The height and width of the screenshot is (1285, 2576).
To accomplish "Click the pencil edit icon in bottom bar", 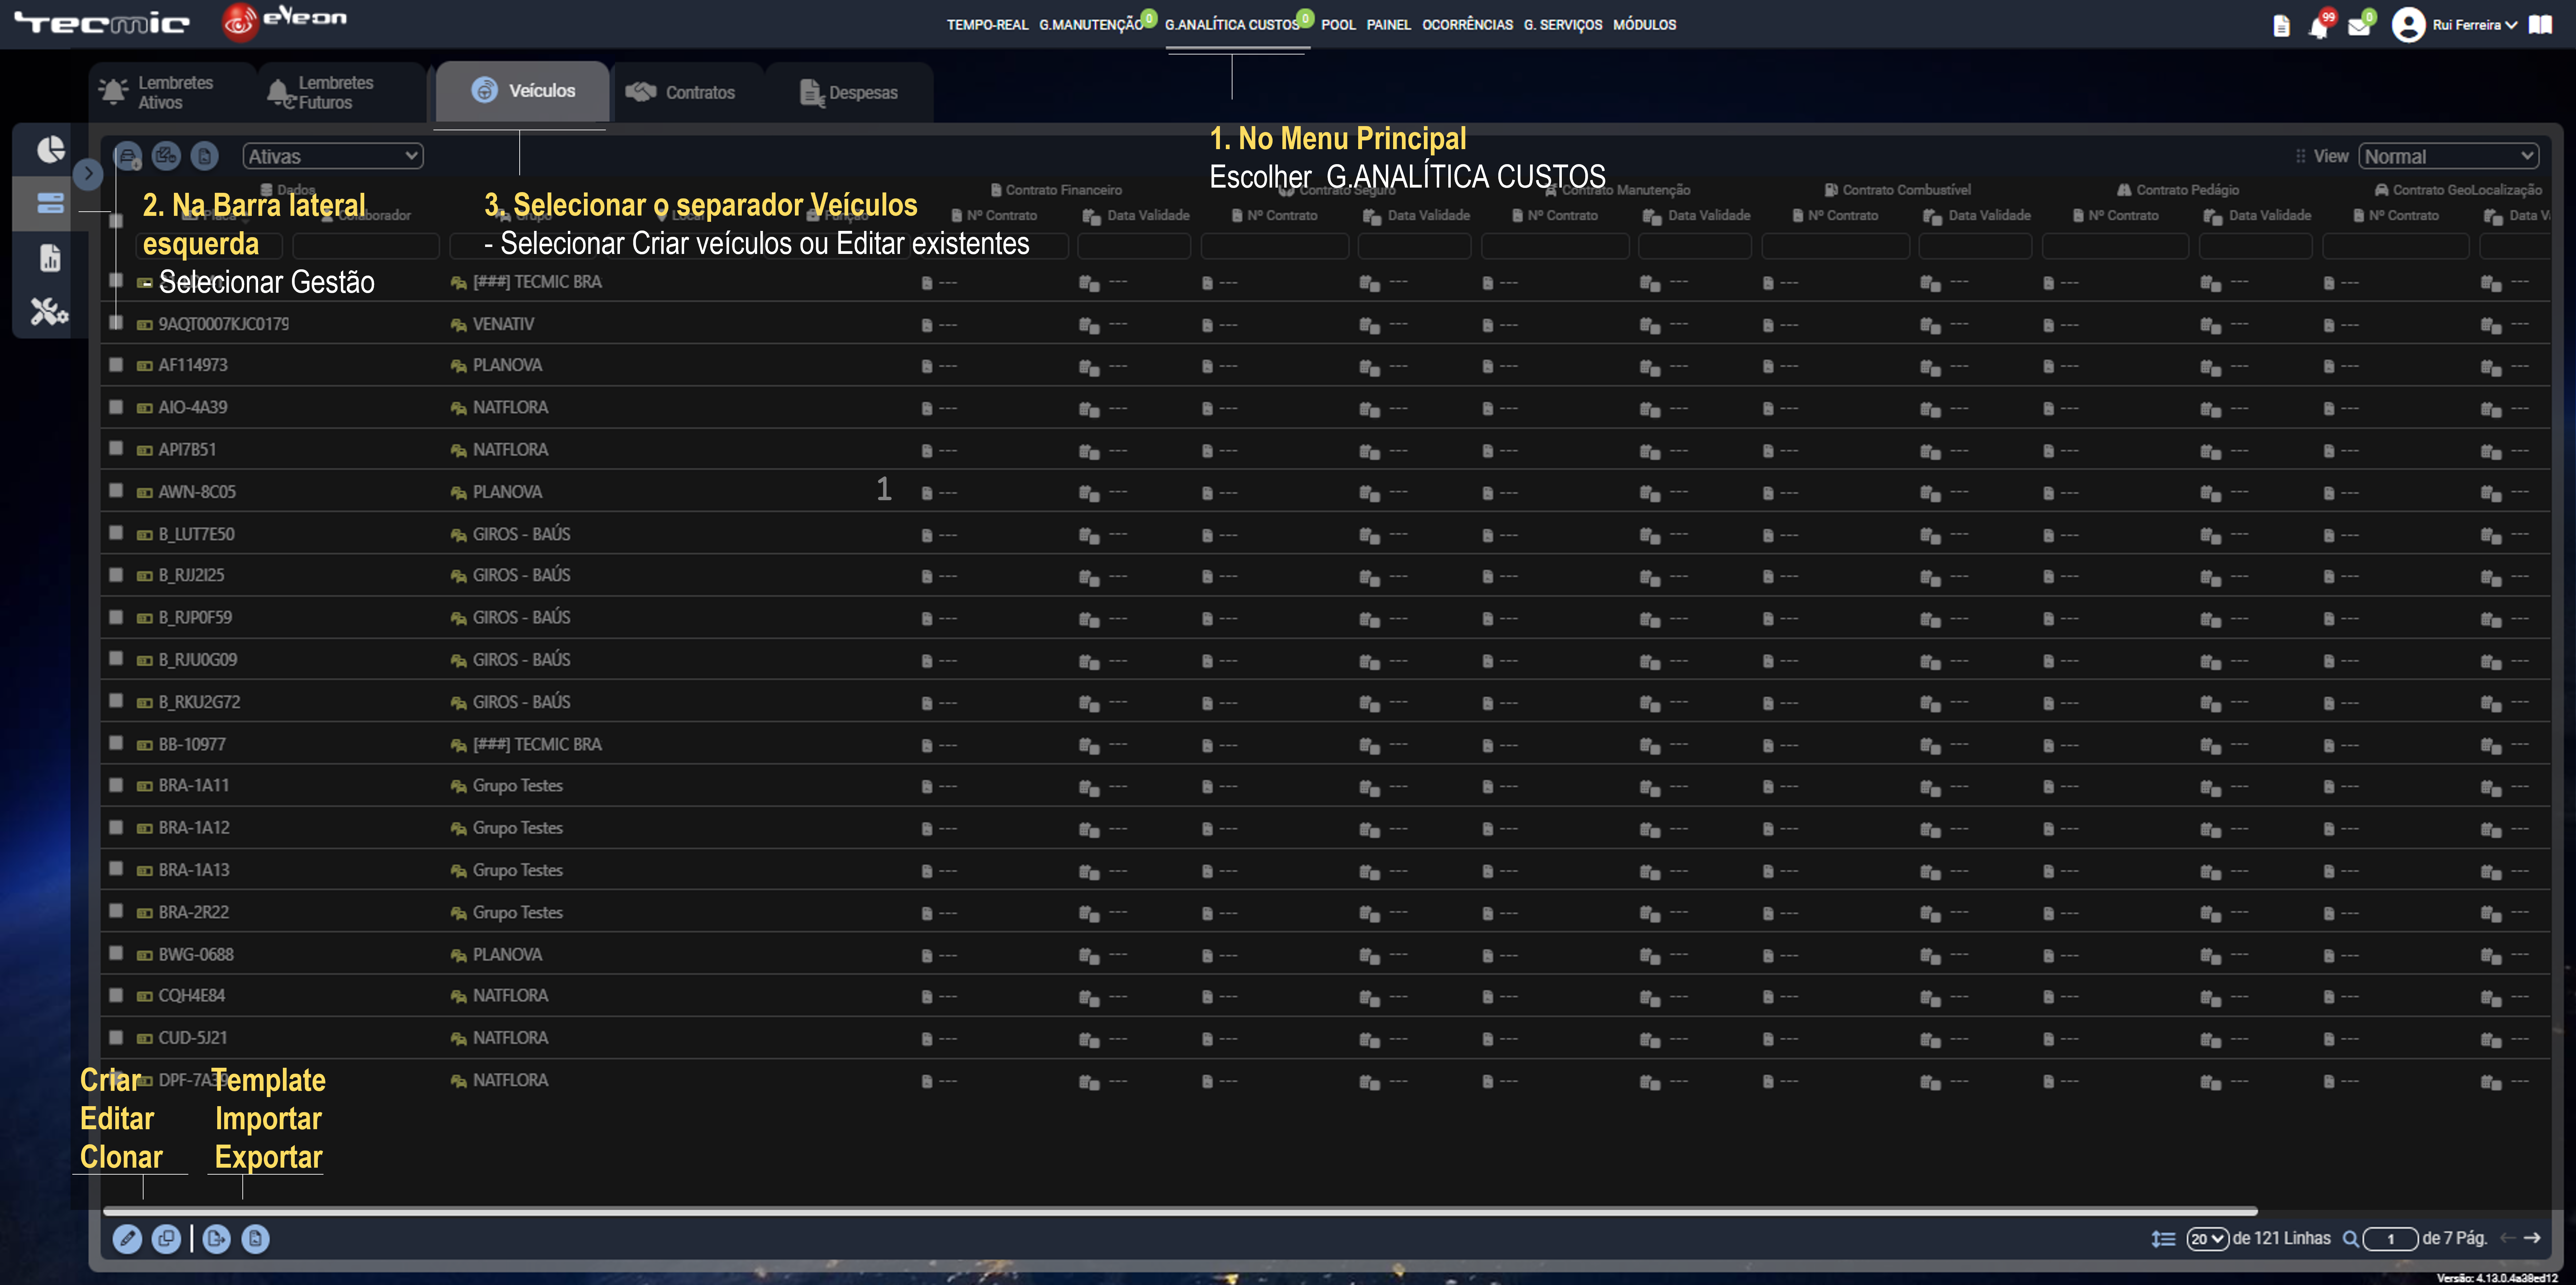I will pos(127,1239).
